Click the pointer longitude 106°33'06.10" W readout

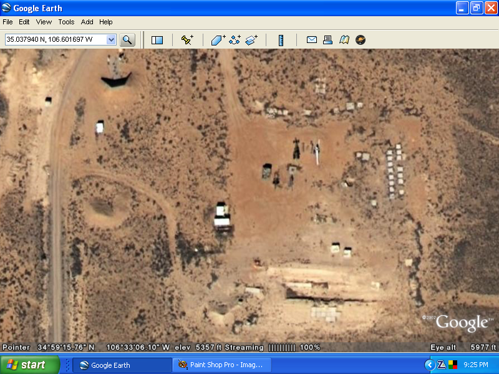[138, 347]
